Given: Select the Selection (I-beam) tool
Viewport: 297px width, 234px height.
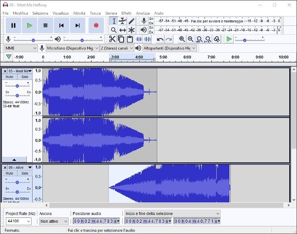Looking at the screenshot, I should point(114,21).
